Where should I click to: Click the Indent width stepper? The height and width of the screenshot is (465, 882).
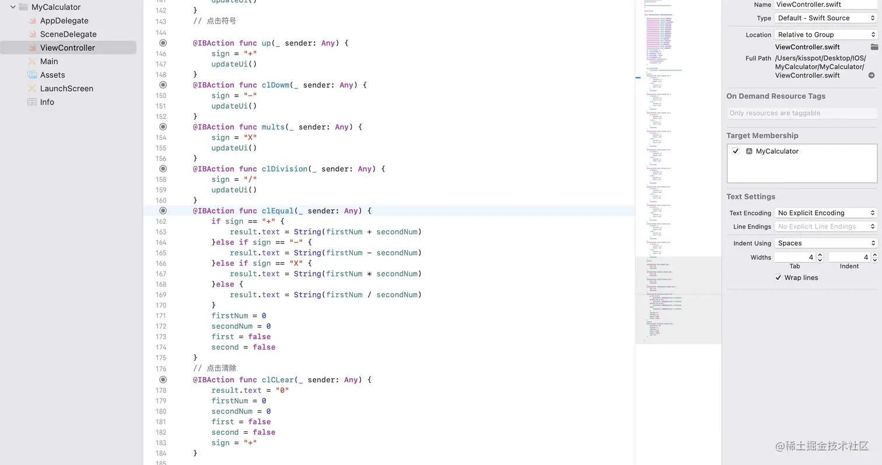coord(874,258)
